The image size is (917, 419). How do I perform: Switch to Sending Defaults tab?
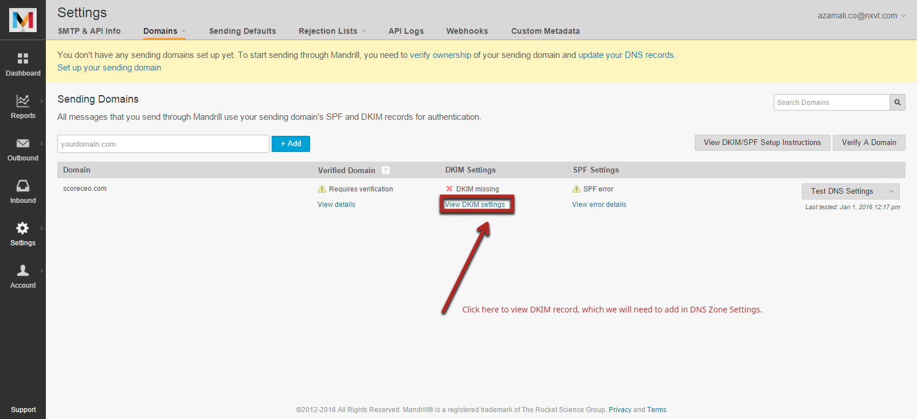click(x=242, y=31)
